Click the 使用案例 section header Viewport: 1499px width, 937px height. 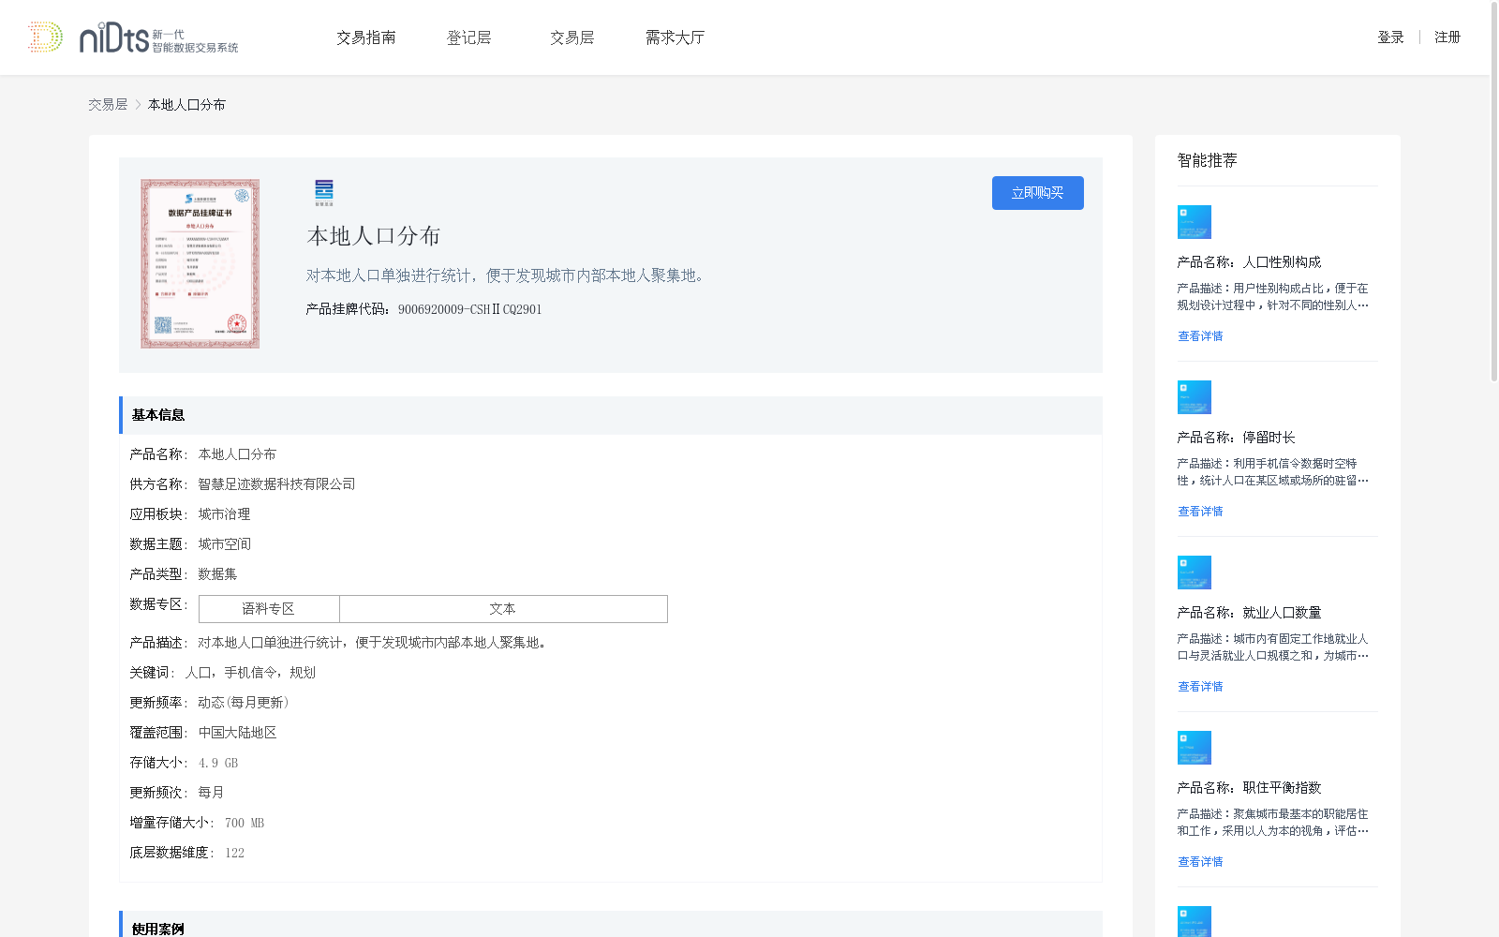(611, 925)
